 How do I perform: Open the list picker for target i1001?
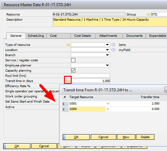pos(108,104)
